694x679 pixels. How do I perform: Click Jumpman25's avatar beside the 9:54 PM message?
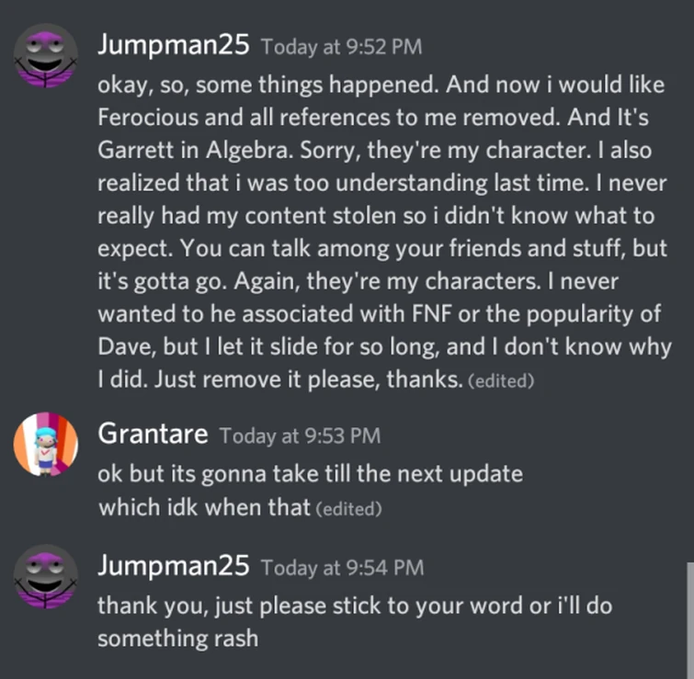pyautogui.click(x=46, y=577)
